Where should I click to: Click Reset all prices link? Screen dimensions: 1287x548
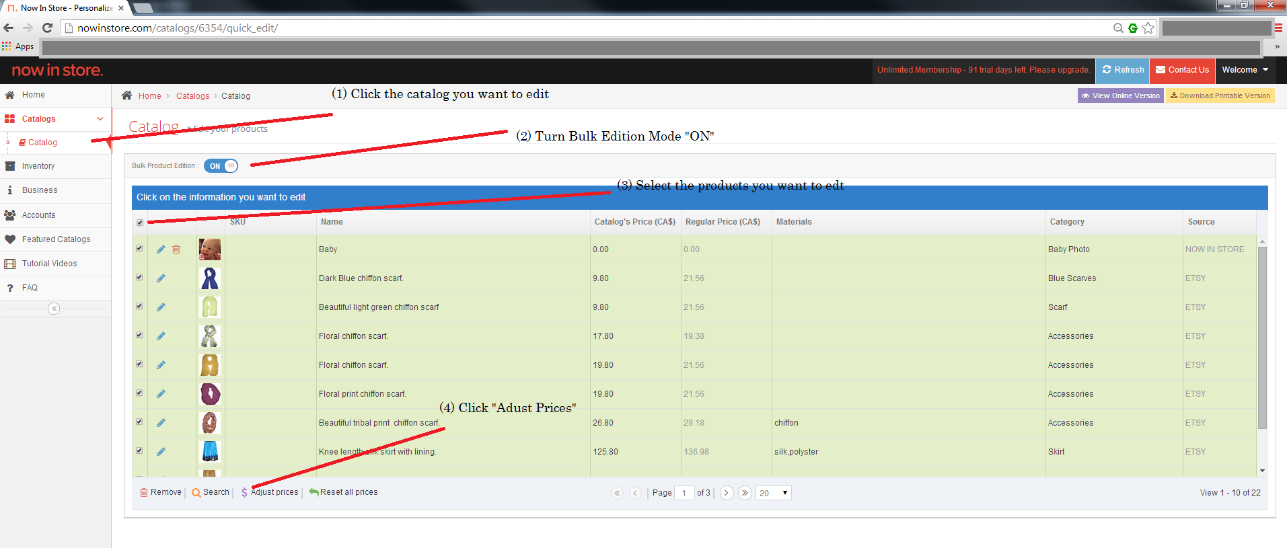point(348,492)
